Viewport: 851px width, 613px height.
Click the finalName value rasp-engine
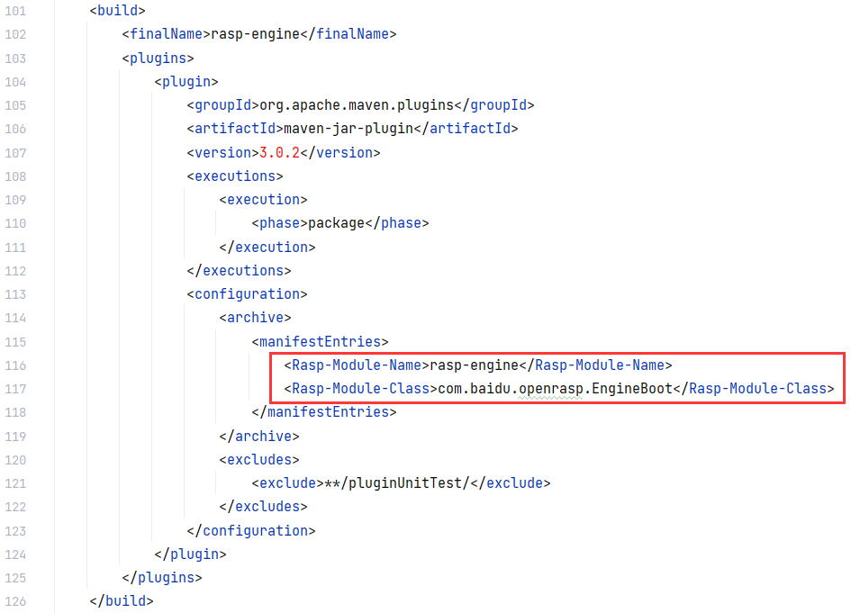pyautogui.click(x=255, y=34)
